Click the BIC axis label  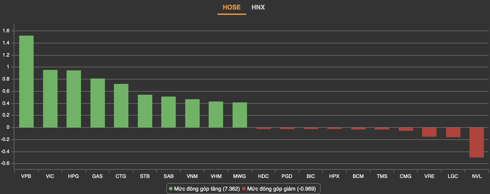tap(311, 177)
